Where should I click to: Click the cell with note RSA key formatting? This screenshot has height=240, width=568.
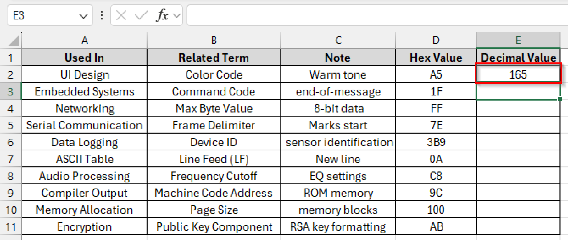[337, 226]
